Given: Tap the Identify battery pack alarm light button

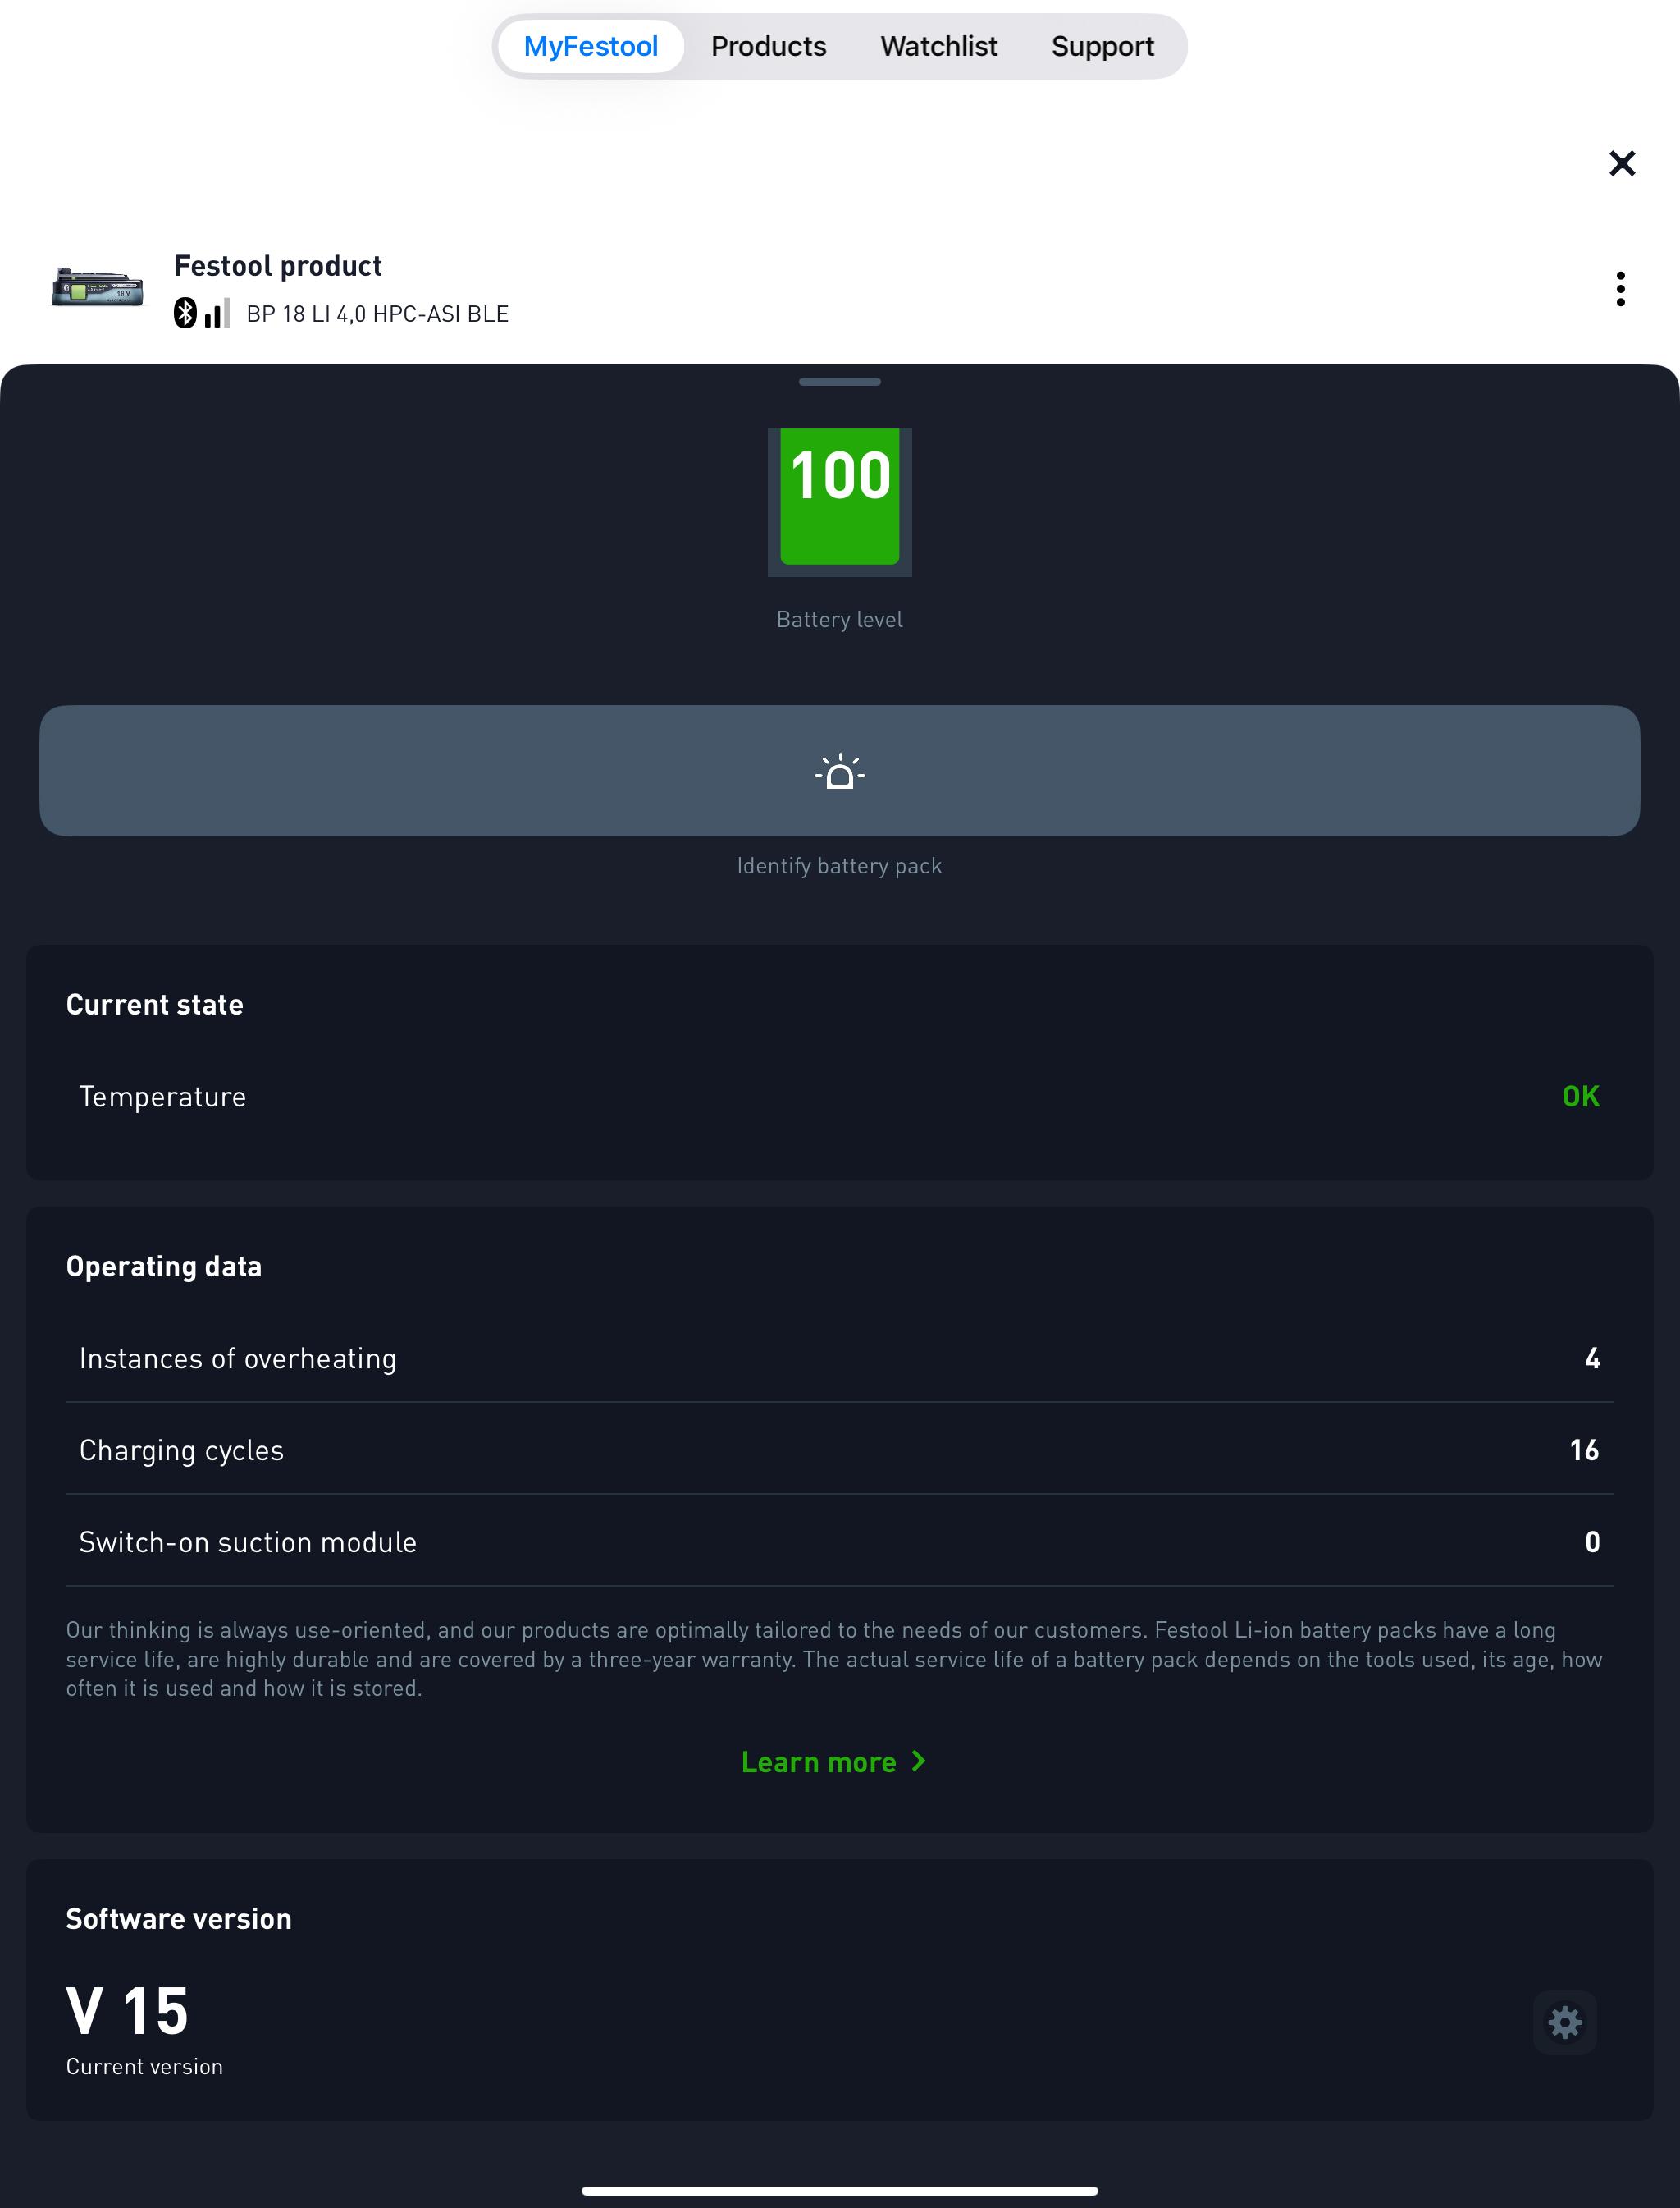Looking at the screenshot, I should point(839,771).
